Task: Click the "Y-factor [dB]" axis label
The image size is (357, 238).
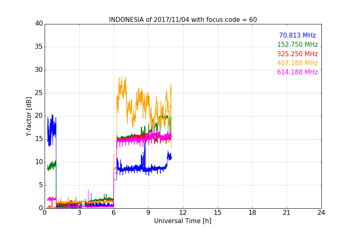Action: [29, 117]
